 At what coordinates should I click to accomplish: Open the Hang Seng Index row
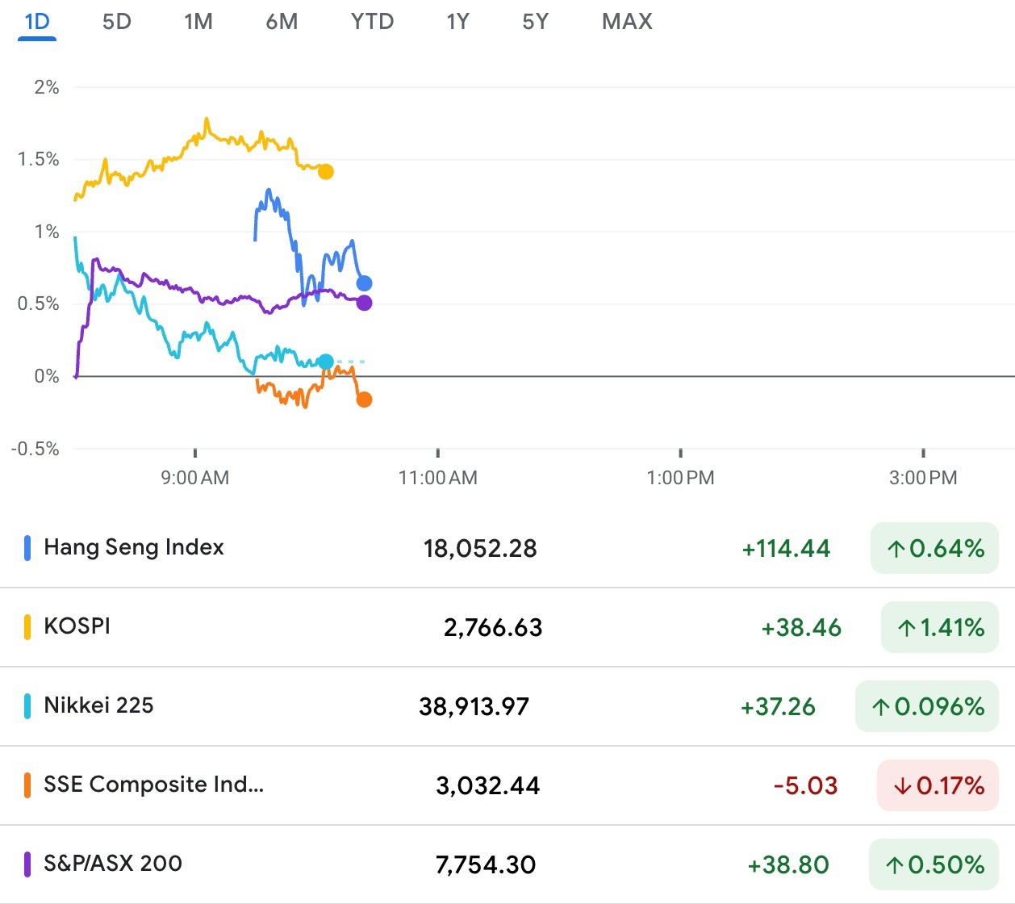pos(507,548)
